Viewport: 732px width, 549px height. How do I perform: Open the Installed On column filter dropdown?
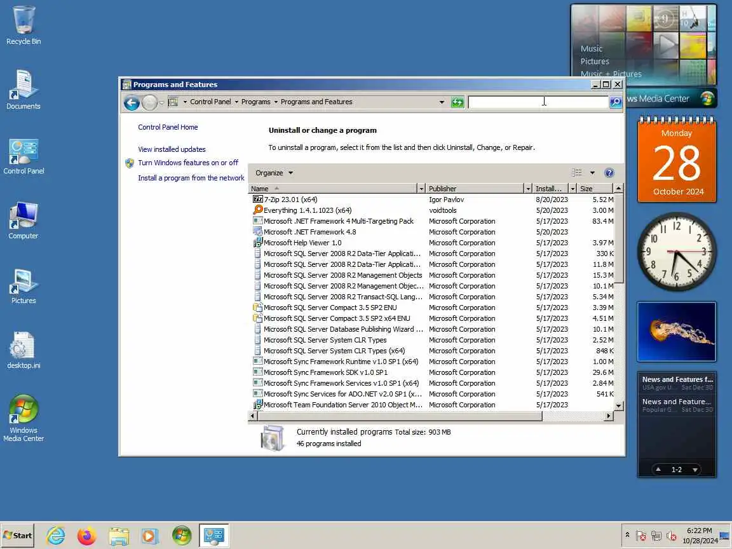(x=573, y=189)
